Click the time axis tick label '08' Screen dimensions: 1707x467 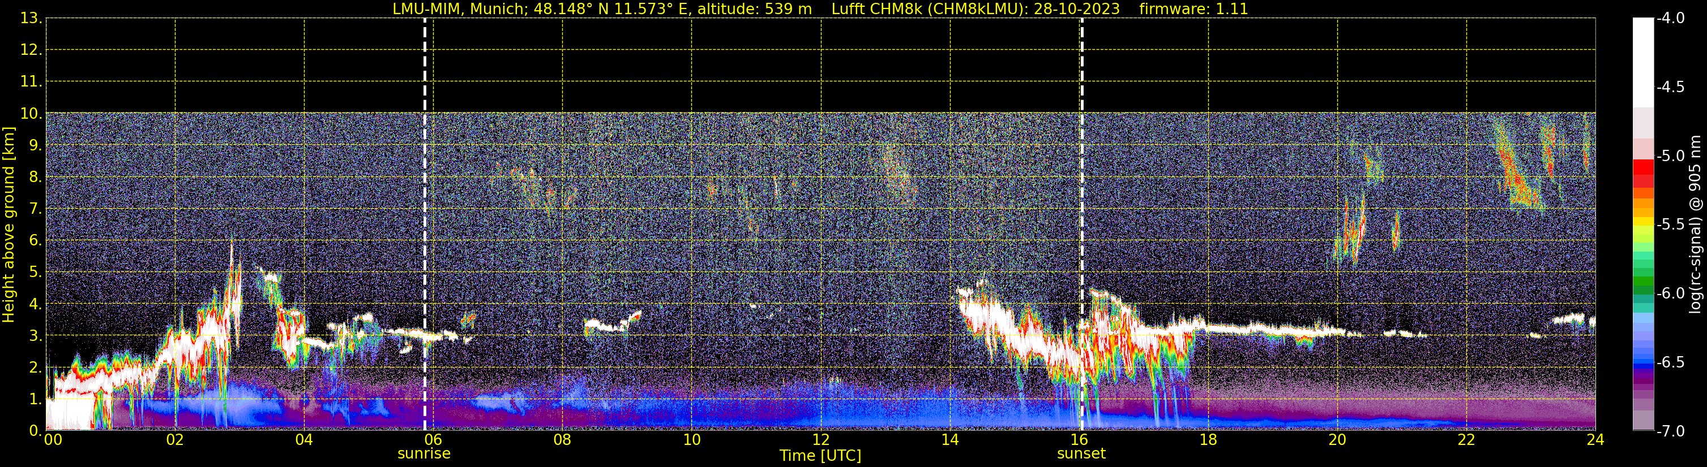[563, 440]
